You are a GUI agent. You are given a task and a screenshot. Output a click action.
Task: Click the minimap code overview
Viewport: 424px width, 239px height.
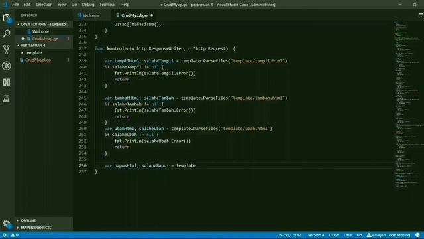click(408, 103)
